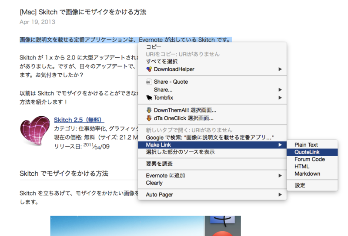Click the blue sky screenshot thumbnail
Image resolution: width=348 pixels, height=236 pixels.
(x=127, y=226)
